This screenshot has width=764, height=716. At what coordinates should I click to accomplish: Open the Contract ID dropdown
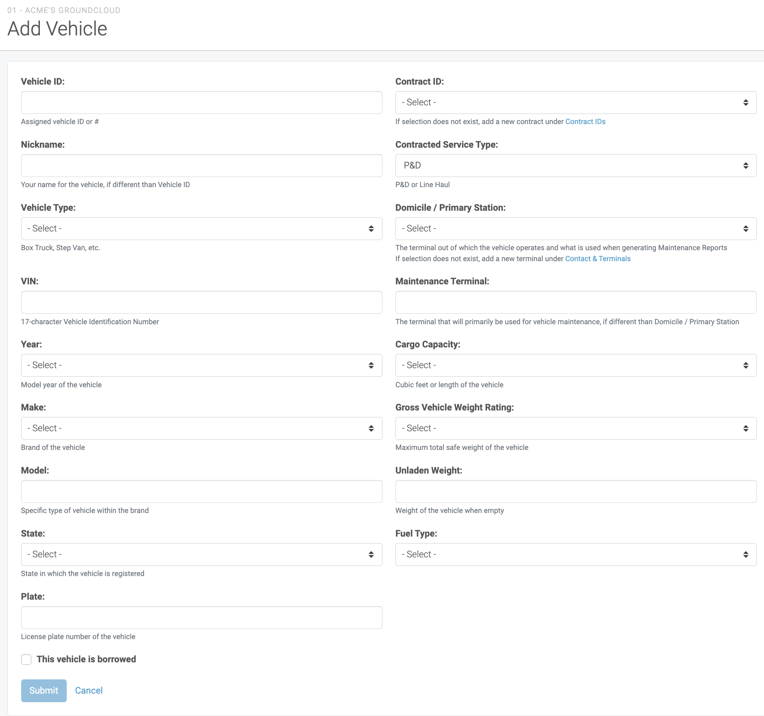(x=575, y=103)
